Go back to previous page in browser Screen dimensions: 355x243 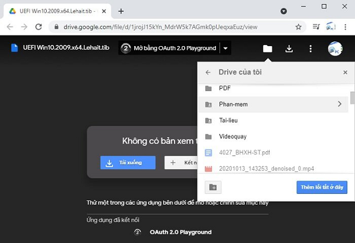coord(10,27)
